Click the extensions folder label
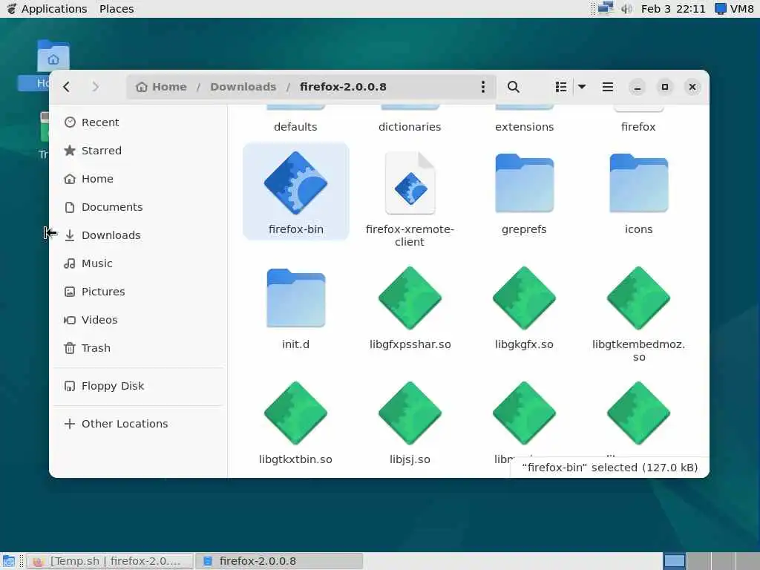The image size is (760, 570). tap(525, 127)
